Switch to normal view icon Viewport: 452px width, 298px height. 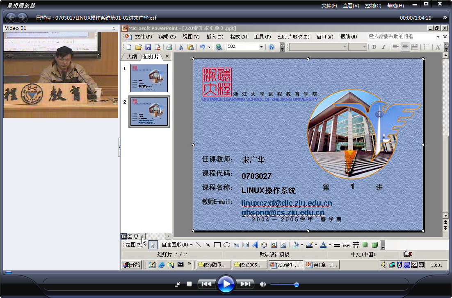(123, 237)
